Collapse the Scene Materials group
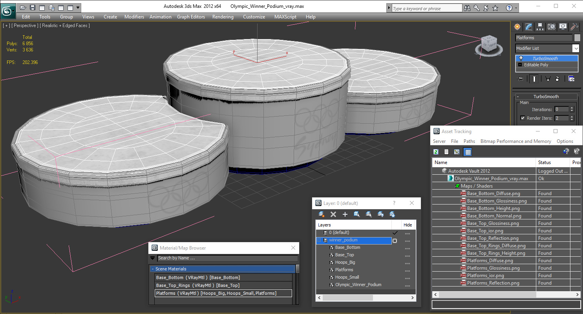 (153, 269)
